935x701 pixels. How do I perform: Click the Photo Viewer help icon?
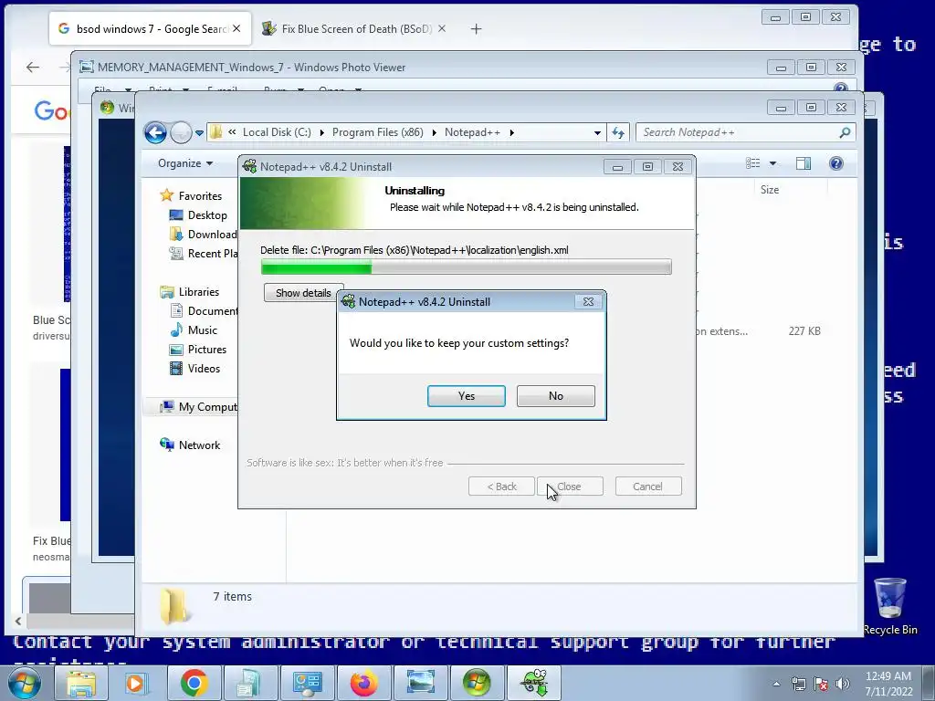click(x=841, y=89)
